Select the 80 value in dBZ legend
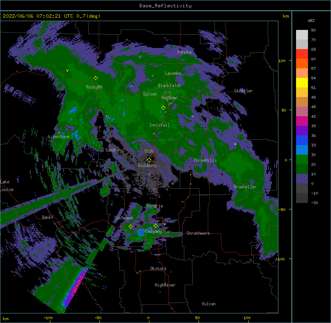This screenshot has width=331, height=323. [x=313, y=30]
